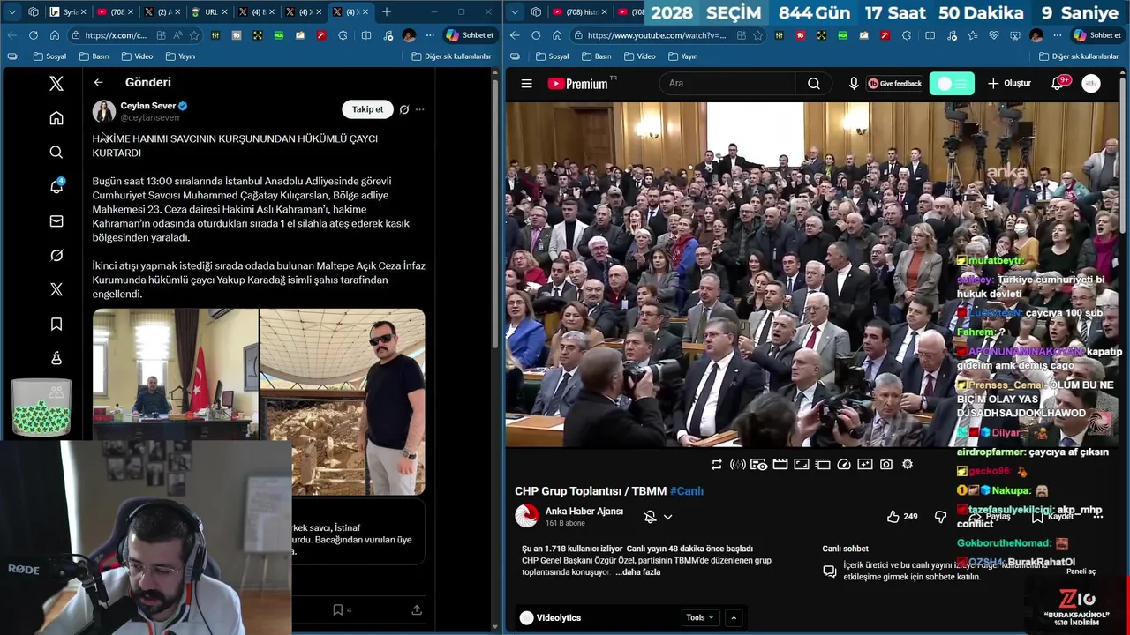This screenshot has width=1130, height=635.
Task: Click cinema mode clapperboard icon under video
Action: coord(780,465)
